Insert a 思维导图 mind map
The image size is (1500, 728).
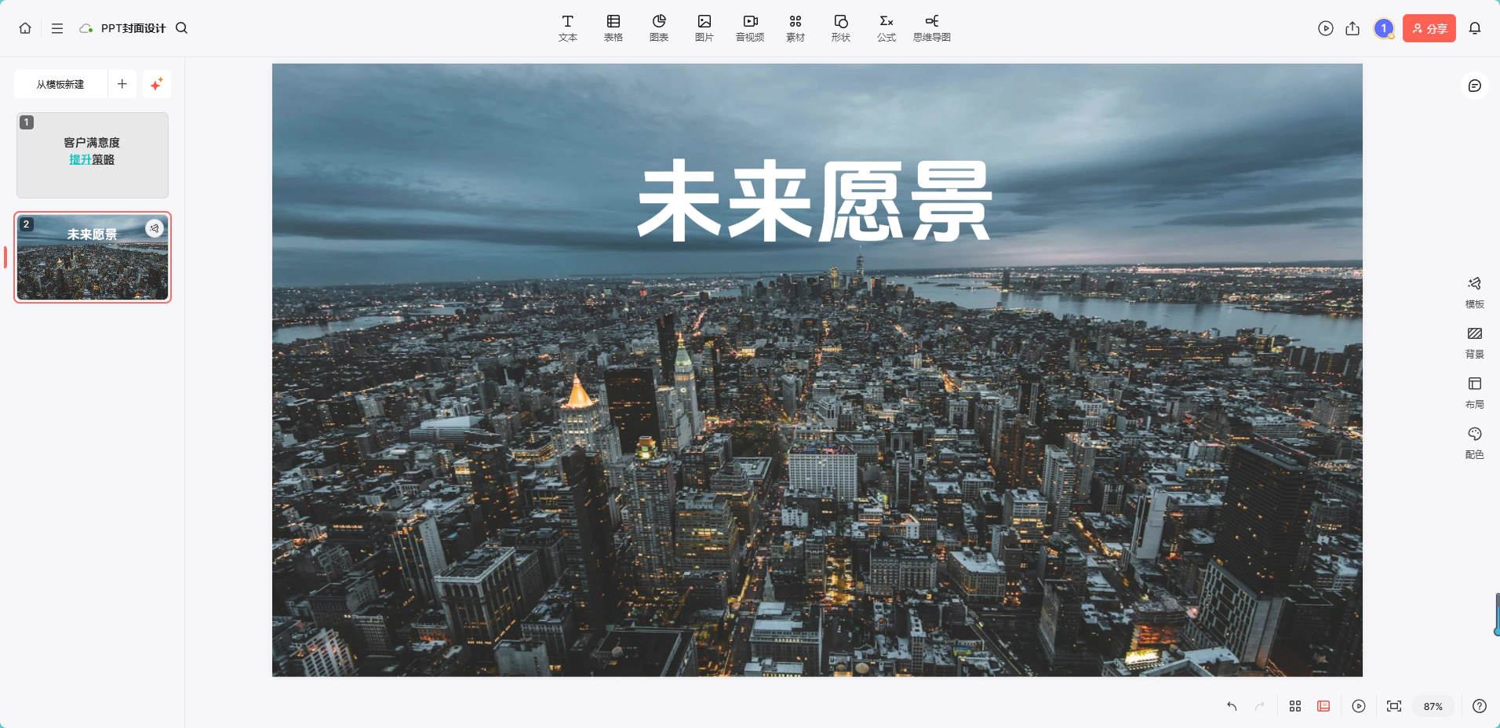point(932,28)
